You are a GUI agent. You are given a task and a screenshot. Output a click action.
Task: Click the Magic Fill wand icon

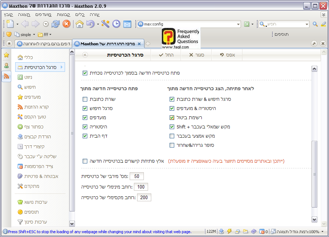pyautogui.click(x=105, y=24)
